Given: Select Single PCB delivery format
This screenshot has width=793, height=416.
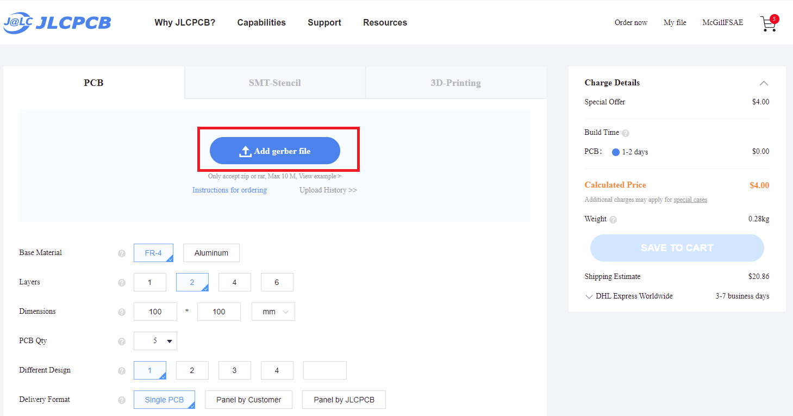Looking at the screenshot, I should pos(164,400).
